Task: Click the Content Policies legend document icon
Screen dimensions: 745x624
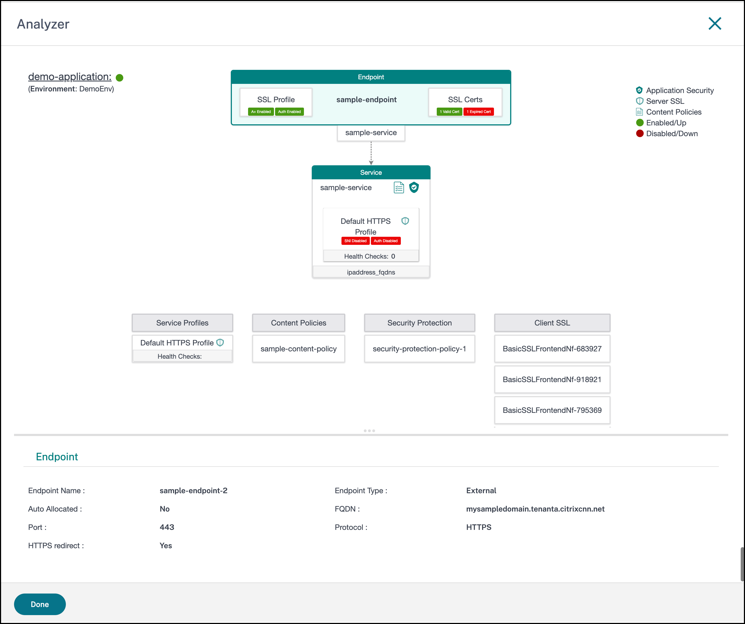Action: (x=639, y=112)
